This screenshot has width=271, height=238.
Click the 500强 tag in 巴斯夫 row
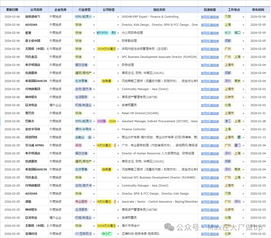[102, 121]
